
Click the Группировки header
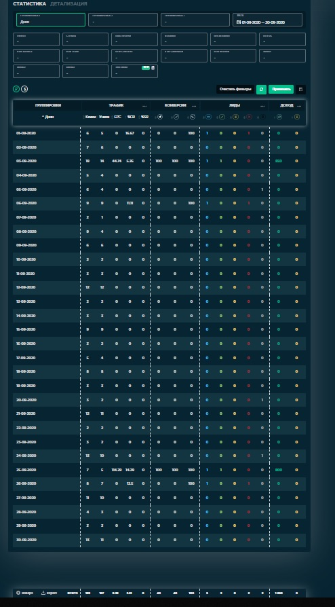(x=48, y=105)
